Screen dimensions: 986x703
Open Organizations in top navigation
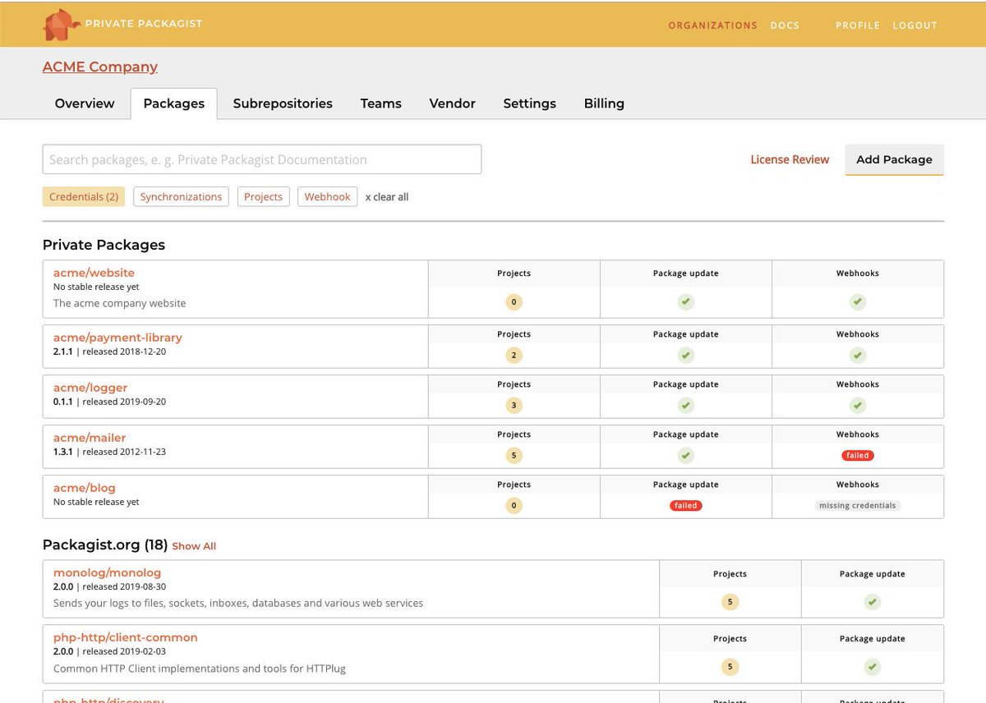pyautogui.click(x=712, y=25)
